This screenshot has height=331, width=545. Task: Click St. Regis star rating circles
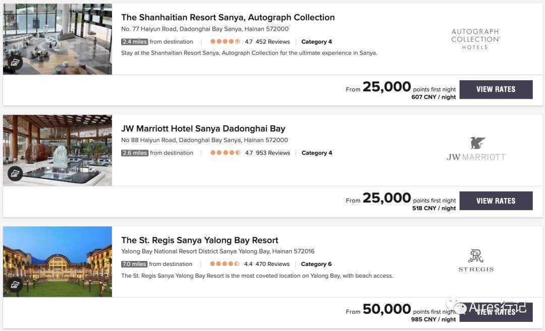(225, 264)
